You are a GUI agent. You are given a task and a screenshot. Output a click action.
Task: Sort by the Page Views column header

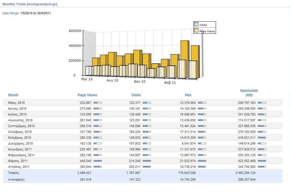(87, 95)
